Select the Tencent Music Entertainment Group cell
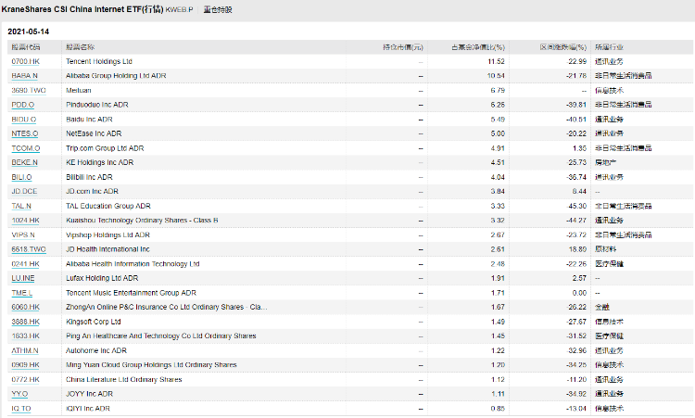The width and height of the screenshot is (695, 418). (131, 293)
